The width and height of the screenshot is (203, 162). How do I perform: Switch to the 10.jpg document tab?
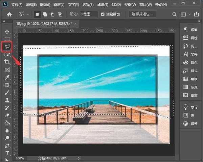[x=44, y=24]
